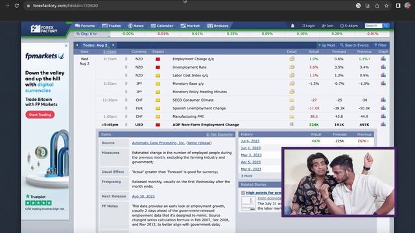Open Automatic Data Processing, Inc. source link

(158, 143)
